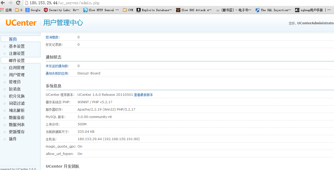Viewport: 334px width, 170px height.
Task: Open 插件 in the sidebar
Action: [x=13, y=139]
